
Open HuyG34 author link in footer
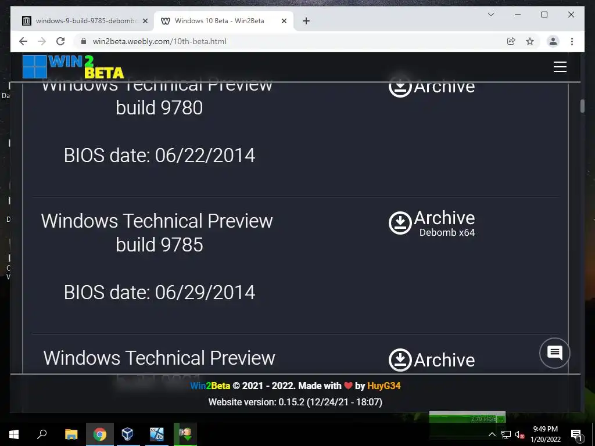[x=383, y=386]
